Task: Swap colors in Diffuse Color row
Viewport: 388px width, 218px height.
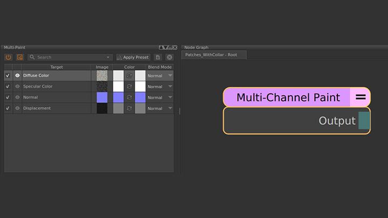Action: pyautogui.click(x=129, y=76)
